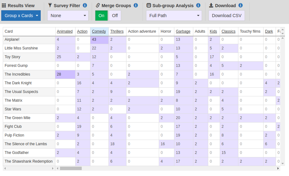Select the Star Wars row label

point(13,109)
